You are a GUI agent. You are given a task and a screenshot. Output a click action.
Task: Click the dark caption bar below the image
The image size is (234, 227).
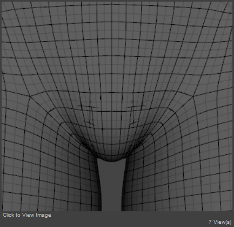[117, 219]
